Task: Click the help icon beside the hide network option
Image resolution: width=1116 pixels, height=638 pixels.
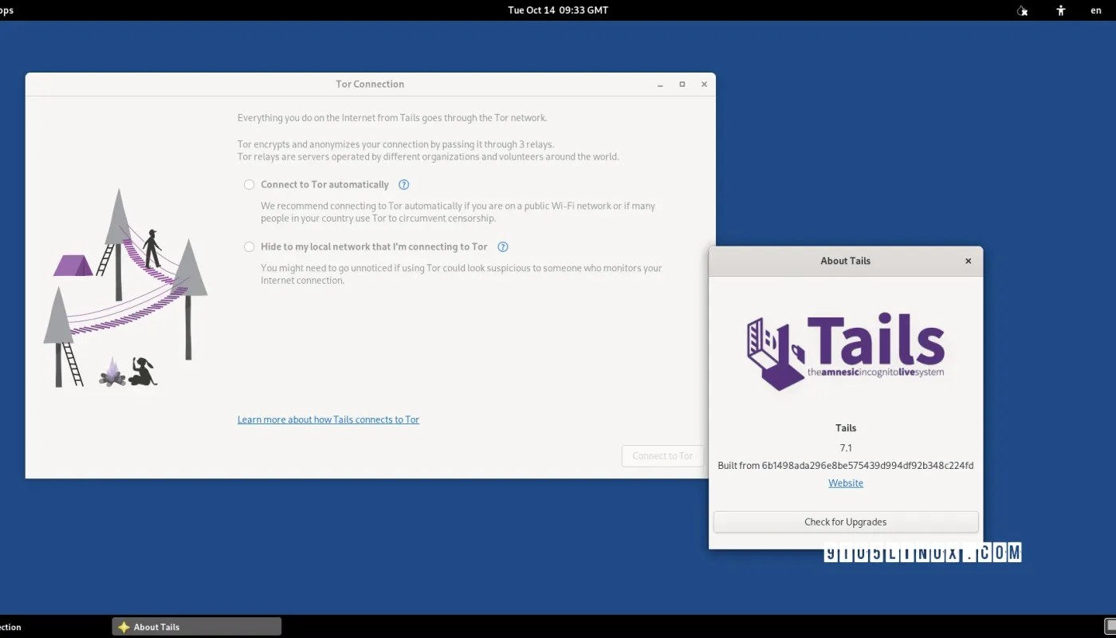Action: pos(503,246)
